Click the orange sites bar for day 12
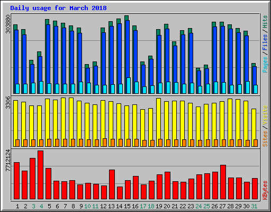The height and width of the screenshot is (212, 271). [x=105, y=143]
